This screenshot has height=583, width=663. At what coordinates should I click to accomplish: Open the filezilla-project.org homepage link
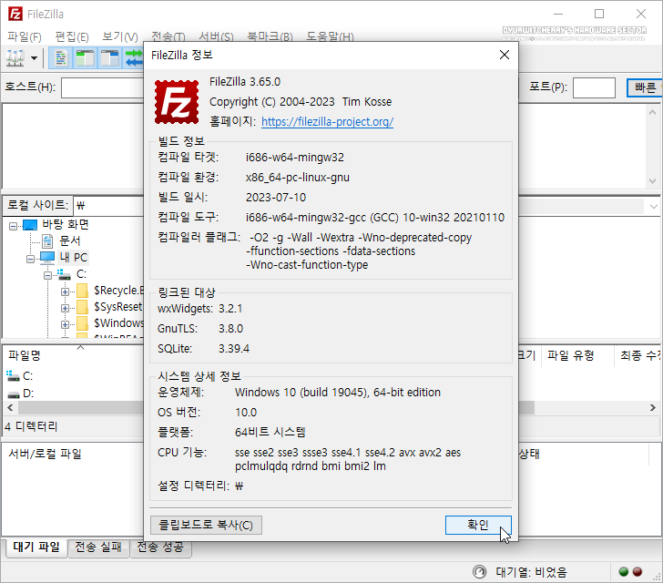(327, 122)
